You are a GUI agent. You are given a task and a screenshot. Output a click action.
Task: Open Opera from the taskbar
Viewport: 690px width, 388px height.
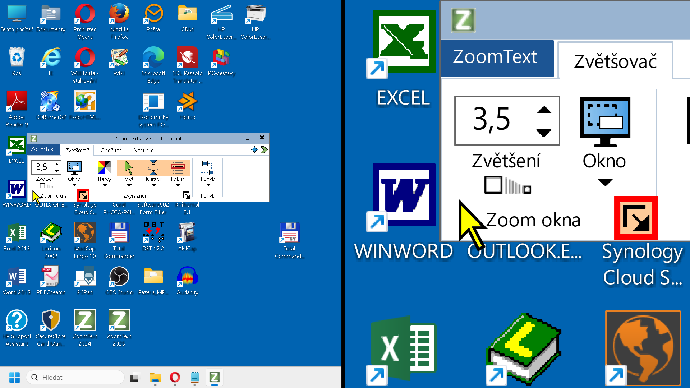click(175, 377)
